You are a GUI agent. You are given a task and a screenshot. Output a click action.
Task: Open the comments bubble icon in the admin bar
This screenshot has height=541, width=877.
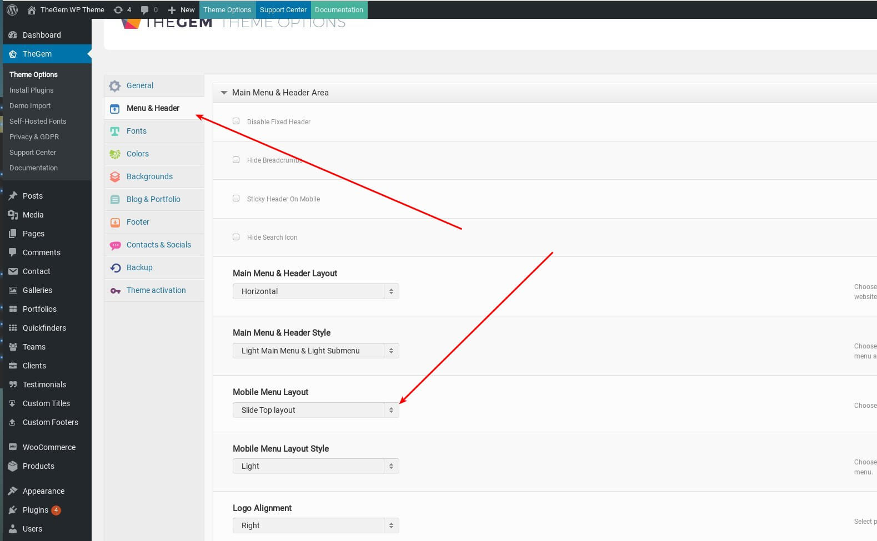(x=145, y=10)
